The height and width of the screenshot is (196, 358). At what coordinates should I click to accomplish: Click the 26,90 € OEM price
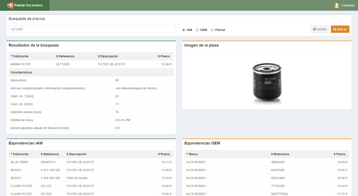[x=342, y=178]
